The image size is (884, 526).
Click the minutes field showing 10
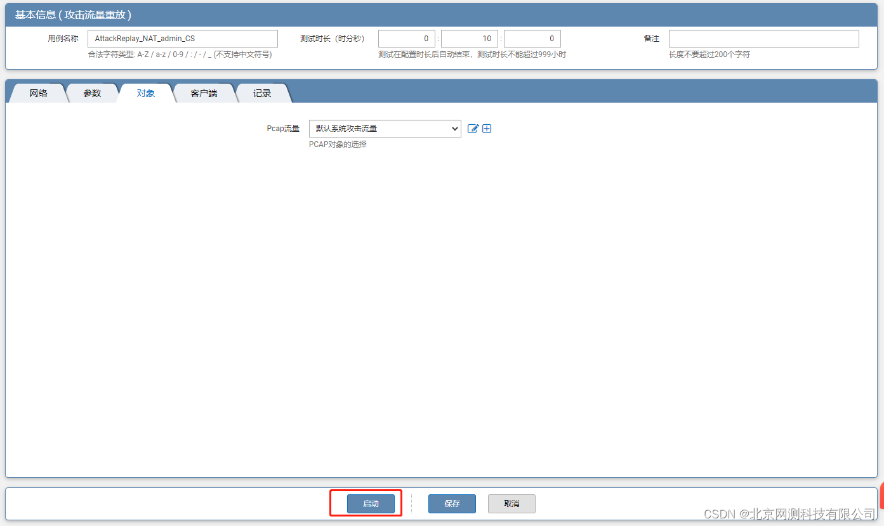coord(470,39)
